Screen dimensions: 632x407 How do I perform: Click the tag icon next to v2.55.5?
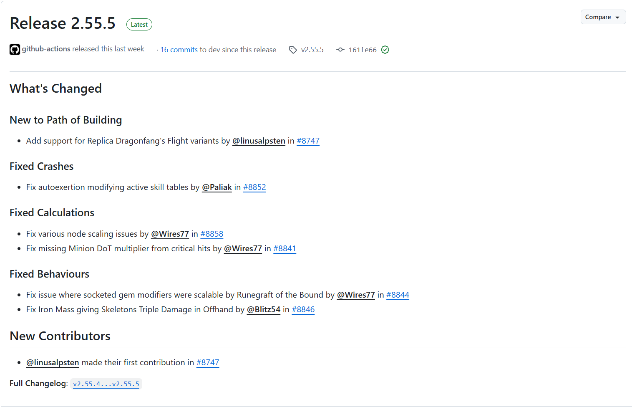coord(293,50)
